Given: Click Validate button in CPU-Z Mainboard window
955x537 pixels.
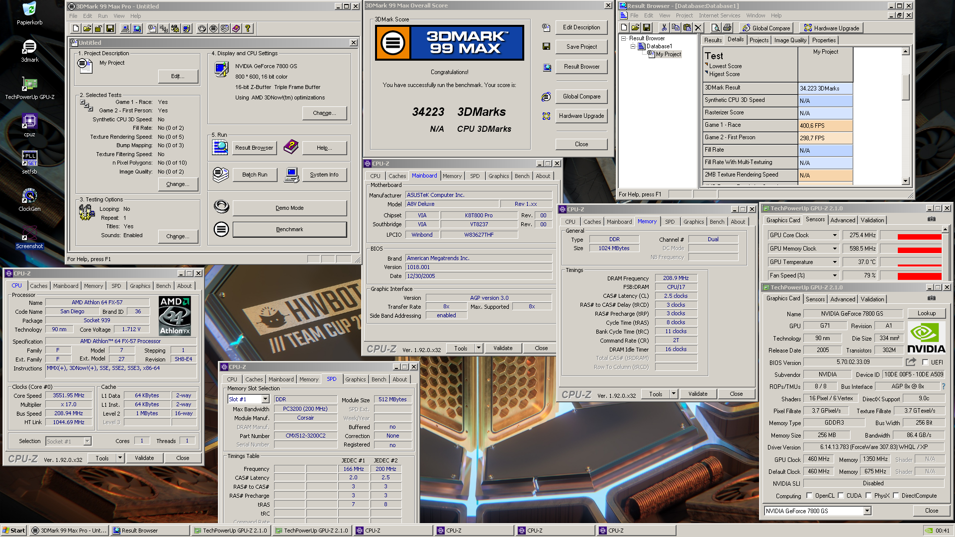Looking at the screenshot, I should click(x=503, y=348).
